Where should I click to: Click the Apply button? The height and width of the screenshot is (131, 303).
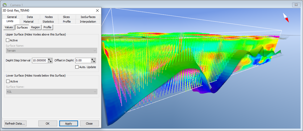click(x=69, y=124)
